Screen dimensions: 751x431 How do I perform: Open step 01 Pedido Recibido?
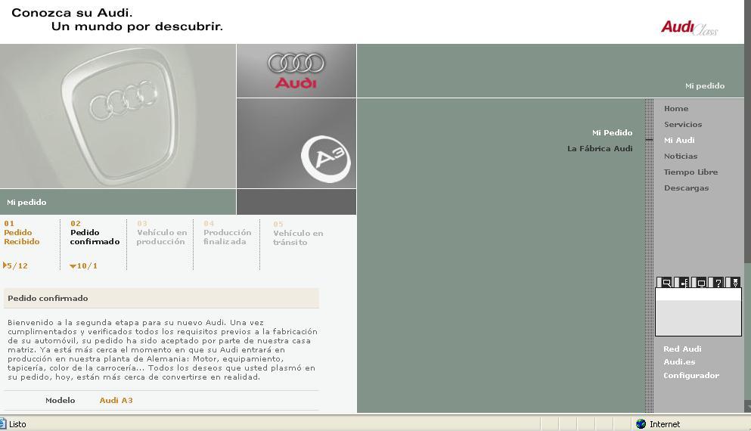coord(21,233)
